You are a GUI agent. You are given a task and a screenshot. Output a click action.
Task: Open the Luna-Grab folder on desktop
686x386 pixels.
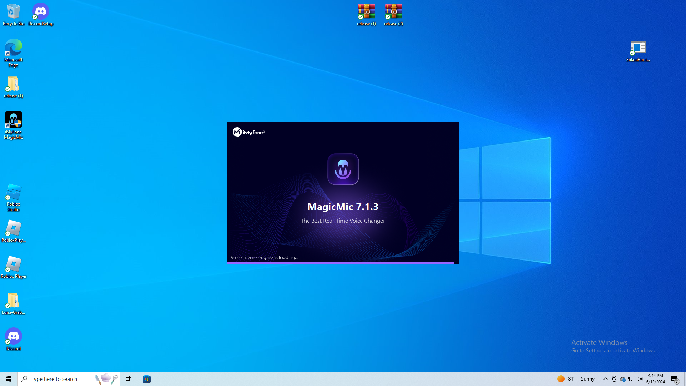[x=13, y=304]
